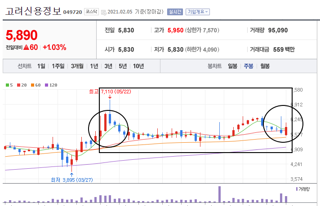320x206 pixels.
Task: Click the 3,574 price axis label
Action: 297,179
